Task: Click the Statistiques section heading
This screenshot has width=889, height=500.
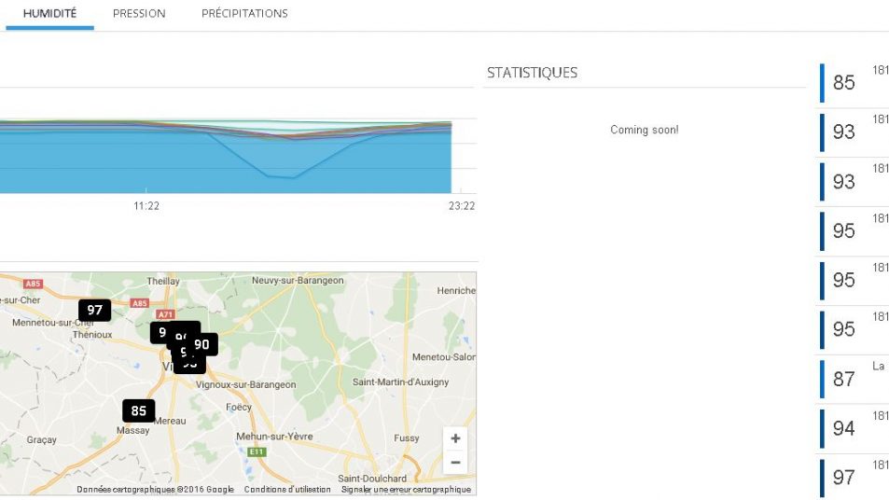Action: (532, 73)
